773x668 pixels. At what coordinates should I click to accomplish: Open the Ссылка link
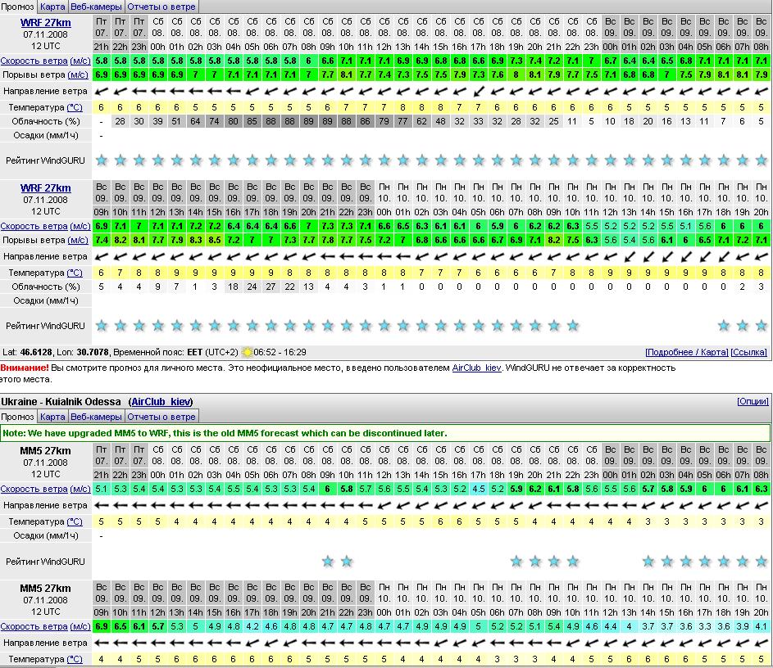click(749, 352)
